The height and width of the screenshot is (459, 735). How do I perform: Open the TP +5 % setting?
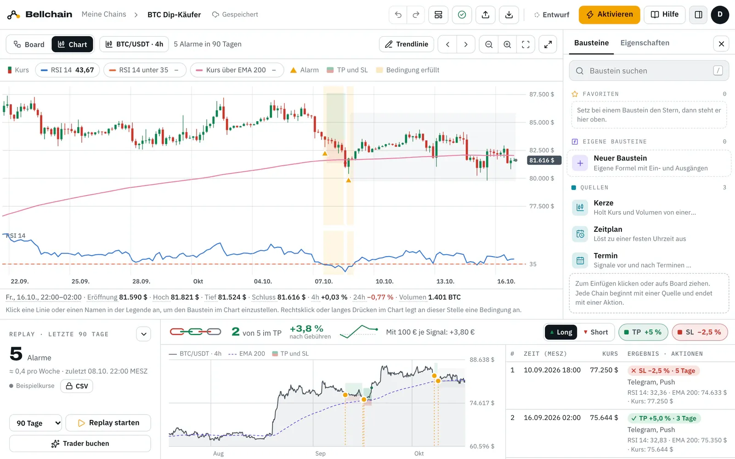click(x=643, y=332)
